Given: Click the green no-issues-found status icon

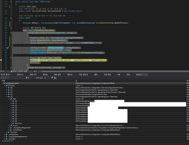Looking at the screenshot, I should 12,71.
